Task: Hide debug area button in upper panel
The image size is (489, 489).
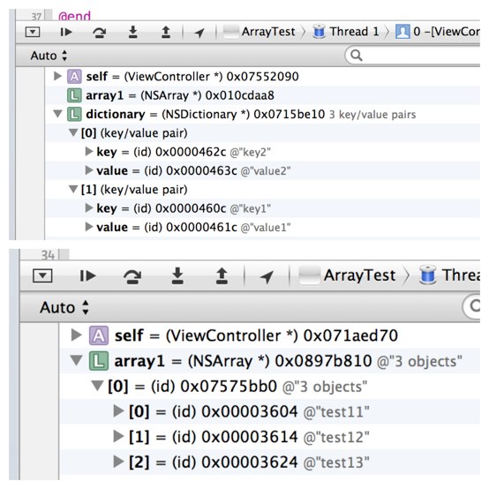Action: [x=33, y=32]
